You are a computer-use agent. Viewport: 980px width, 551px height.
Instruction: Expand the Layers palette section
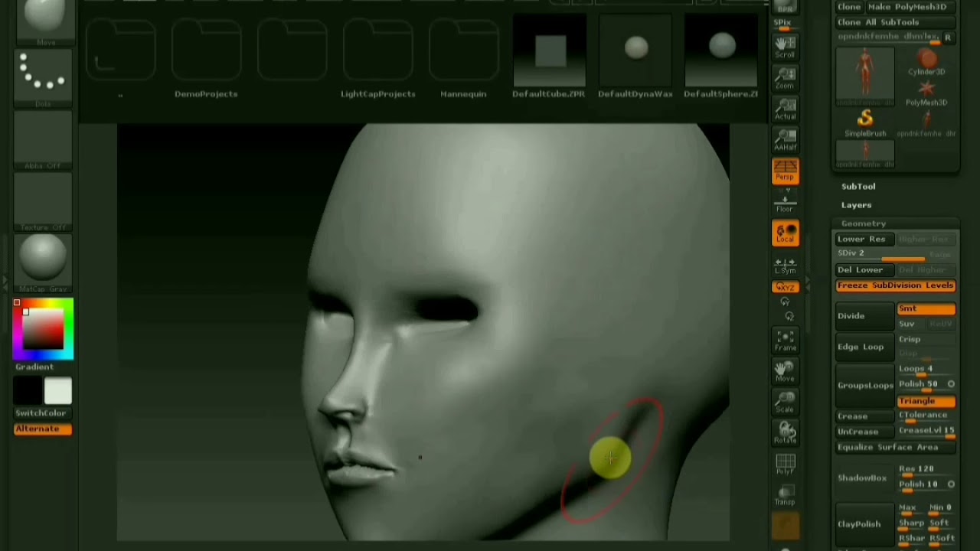pos(856,205)
